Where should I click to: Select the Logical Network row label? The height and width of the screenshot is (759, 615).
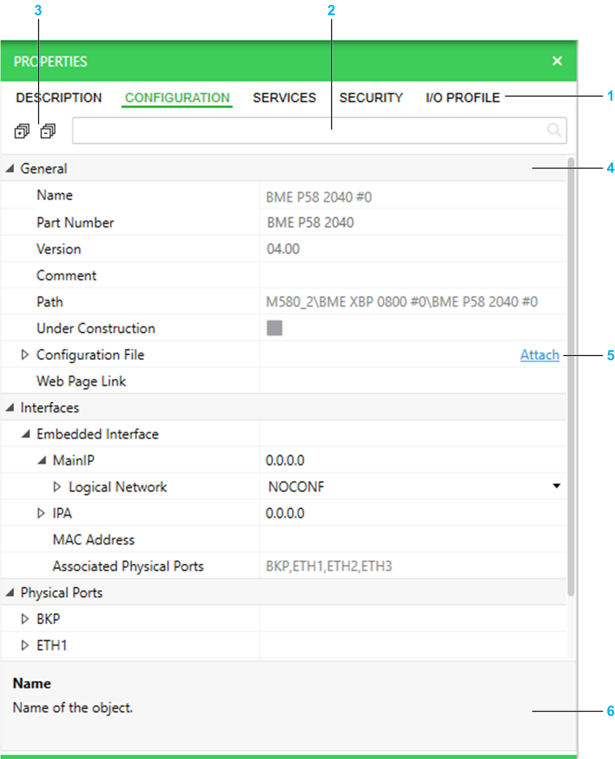point(118,487)
